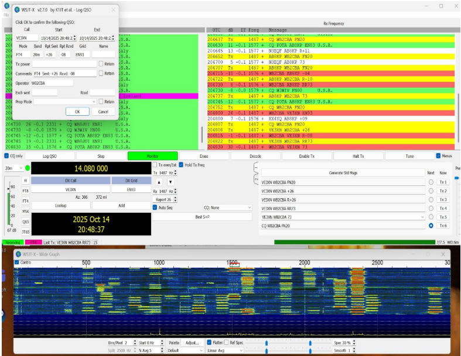Click the H hound mode button
The image size is (461, 356).
pos(25,181)
